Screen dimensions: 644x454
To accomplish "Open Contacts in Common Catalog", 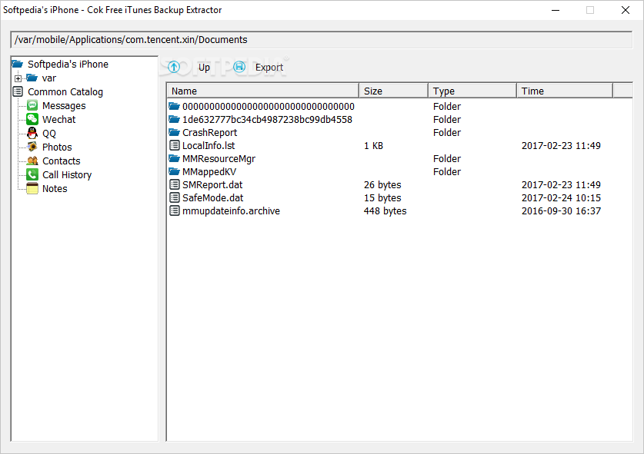I will click(x=62, y=161).
